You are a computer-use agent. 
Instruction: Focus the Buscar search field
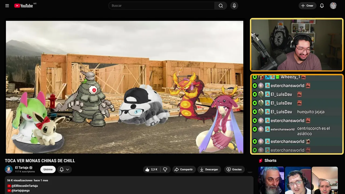(x=161, y=6)
